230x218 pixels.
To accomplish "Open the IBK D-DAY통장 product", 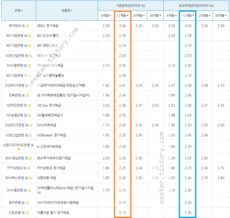I will click(x=48, y=36).
